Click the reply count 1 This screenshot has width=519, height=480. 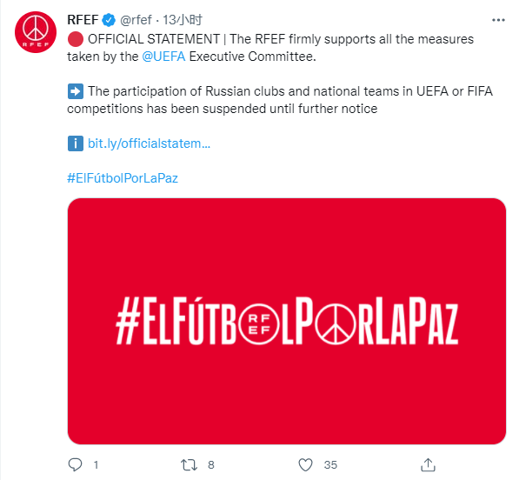tap(96, 465)
